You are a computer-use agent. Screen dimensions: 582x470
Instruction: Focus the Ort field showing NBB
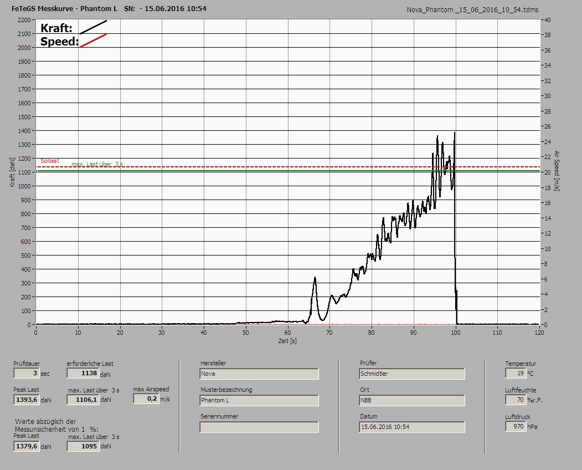point(412,400)
